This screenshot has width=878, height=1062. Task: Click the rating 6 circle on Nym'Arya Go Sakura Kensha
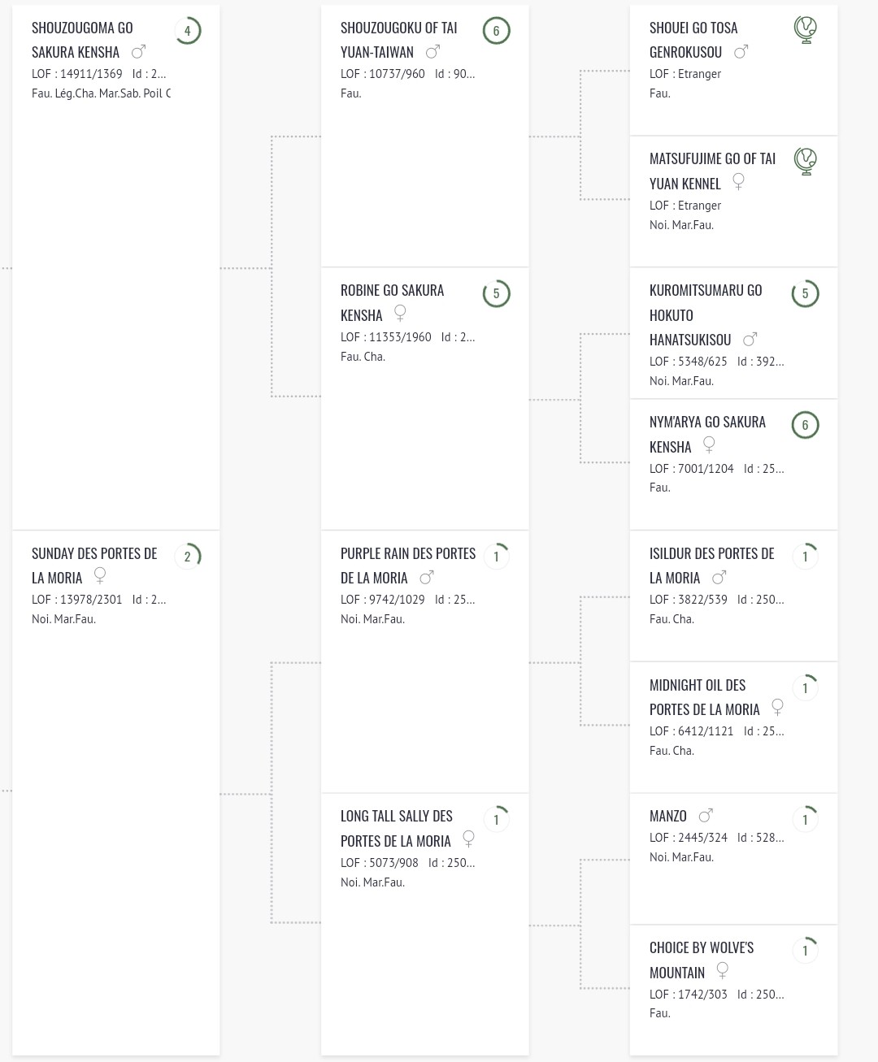coord(805,425)
